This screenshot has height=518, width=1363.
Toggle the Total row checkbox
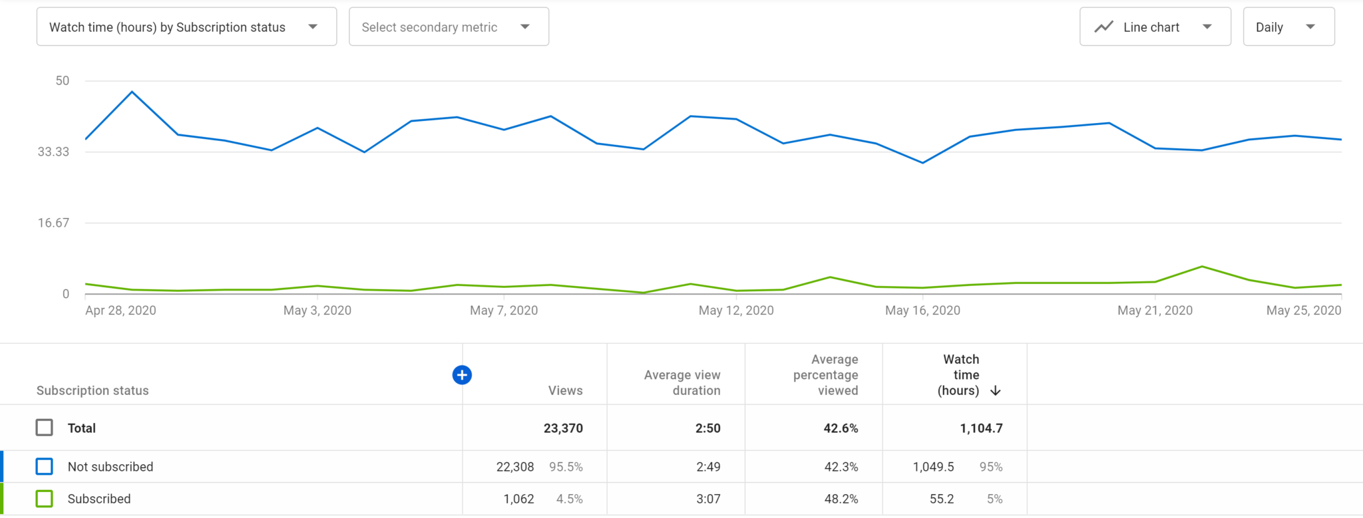coord(44,428)
